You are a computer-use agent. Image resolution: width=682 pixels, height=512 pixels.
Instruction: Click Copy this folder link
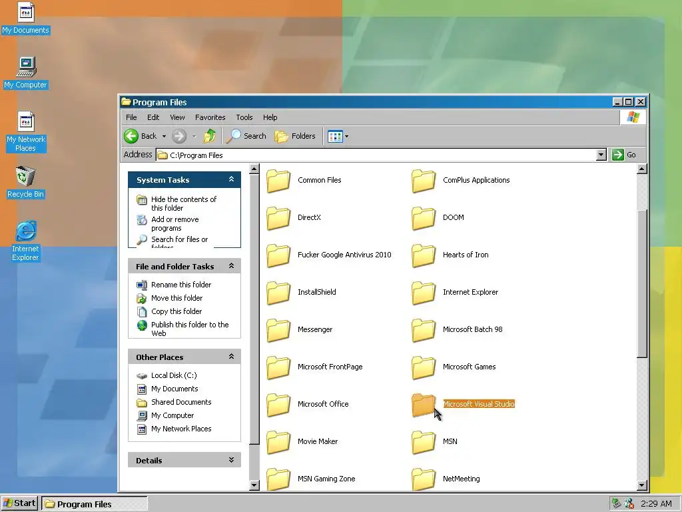point(176,311)
